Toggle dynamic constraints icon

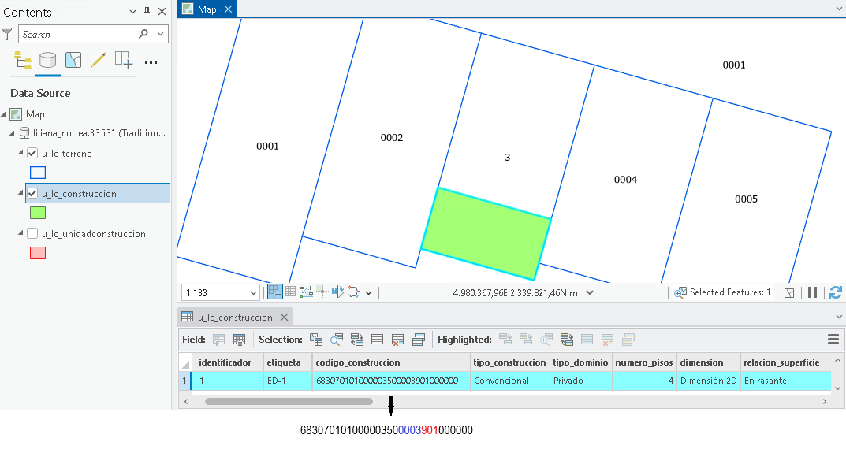point(307,292)
